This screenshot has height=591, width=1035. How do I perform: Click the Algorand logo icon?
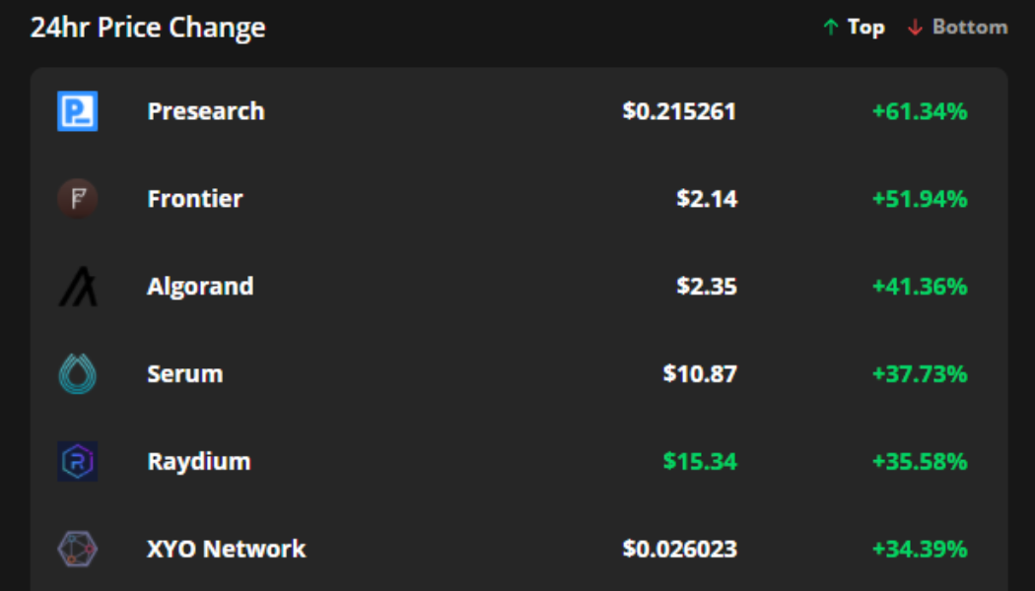[77, 286]
